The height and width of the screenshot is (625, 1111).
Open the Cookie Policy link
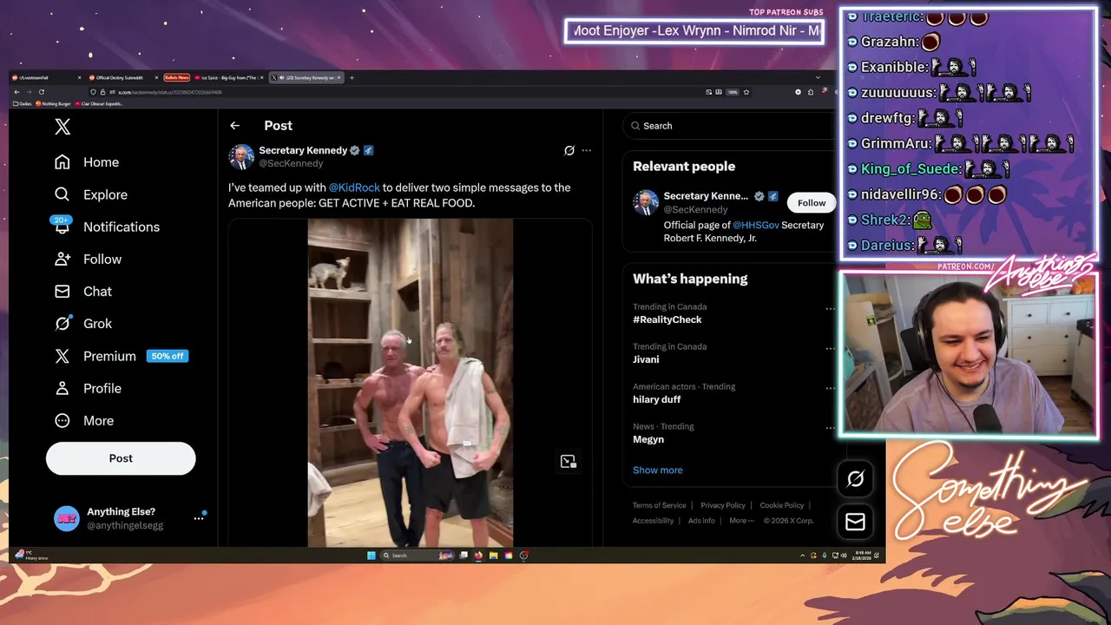(782, 505)
